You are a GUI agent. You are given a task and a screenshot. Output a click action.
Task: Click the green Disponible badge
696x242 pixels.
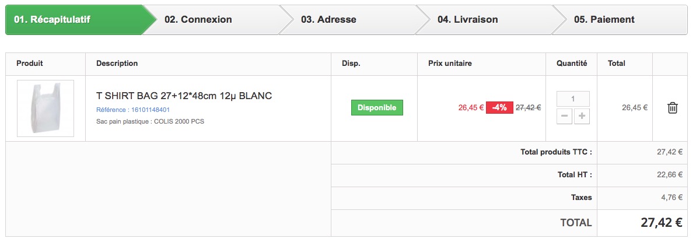coord(377,107)
